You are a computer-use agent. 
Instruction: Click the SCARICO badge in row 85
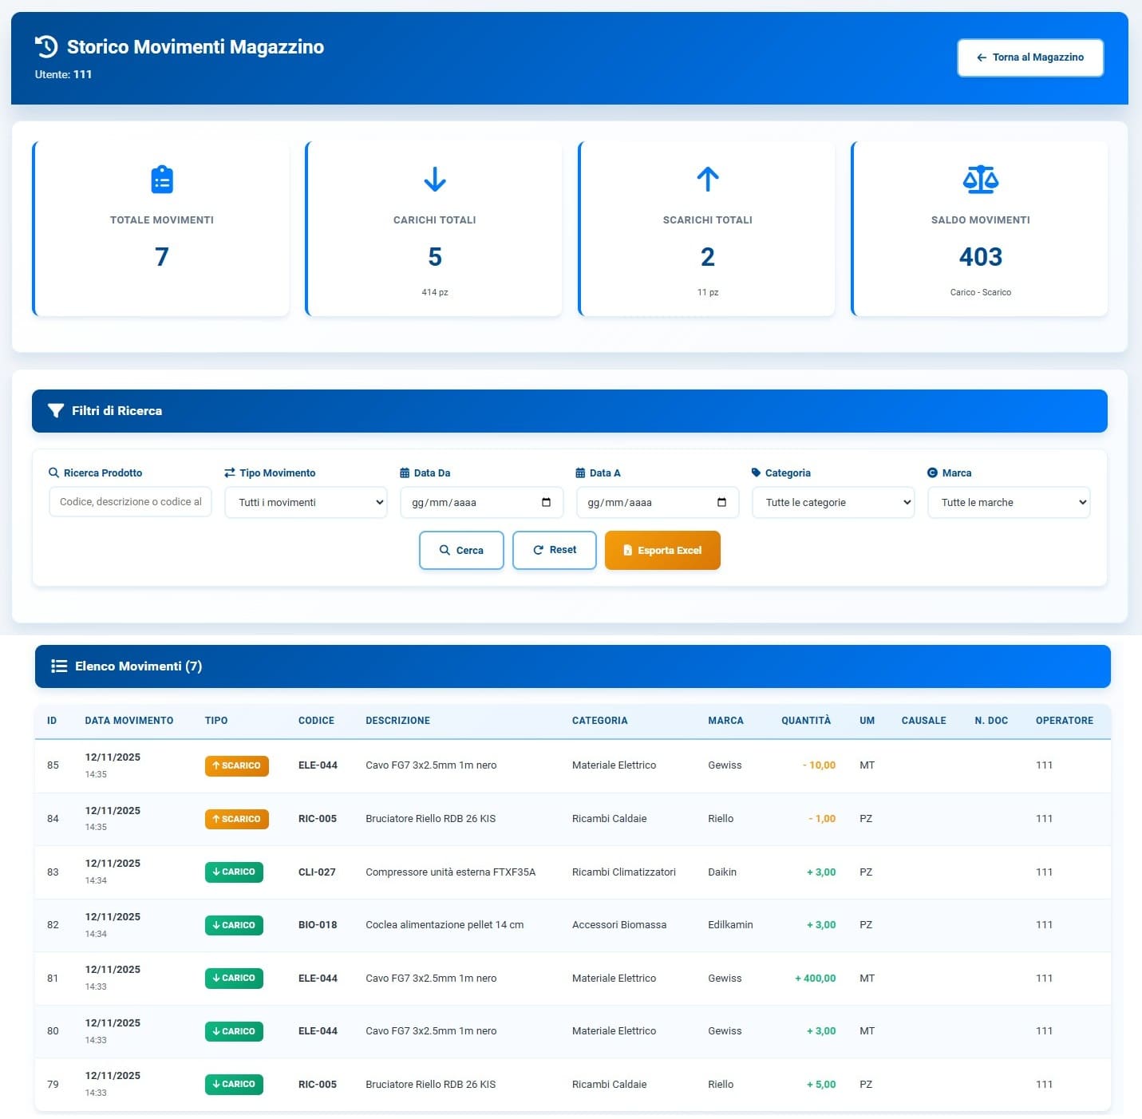point(237,765)
